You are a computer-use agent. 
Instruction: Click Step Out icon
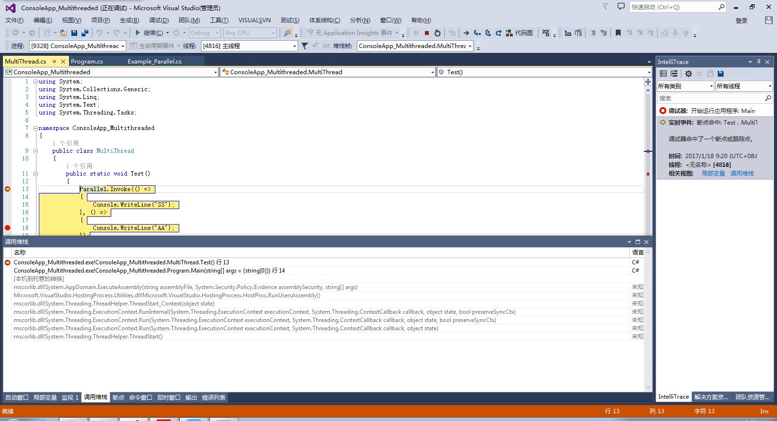point(498,33)
